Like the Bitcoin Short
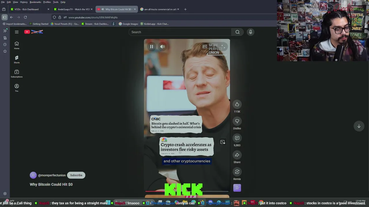 pyautogui.click(x=237, y=104)
